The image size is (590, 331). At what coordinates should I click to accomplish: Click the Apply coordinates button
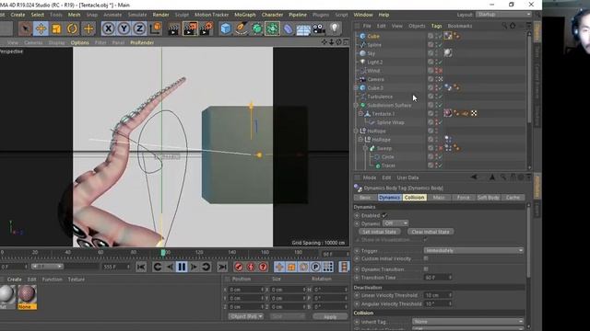[330, 316]
